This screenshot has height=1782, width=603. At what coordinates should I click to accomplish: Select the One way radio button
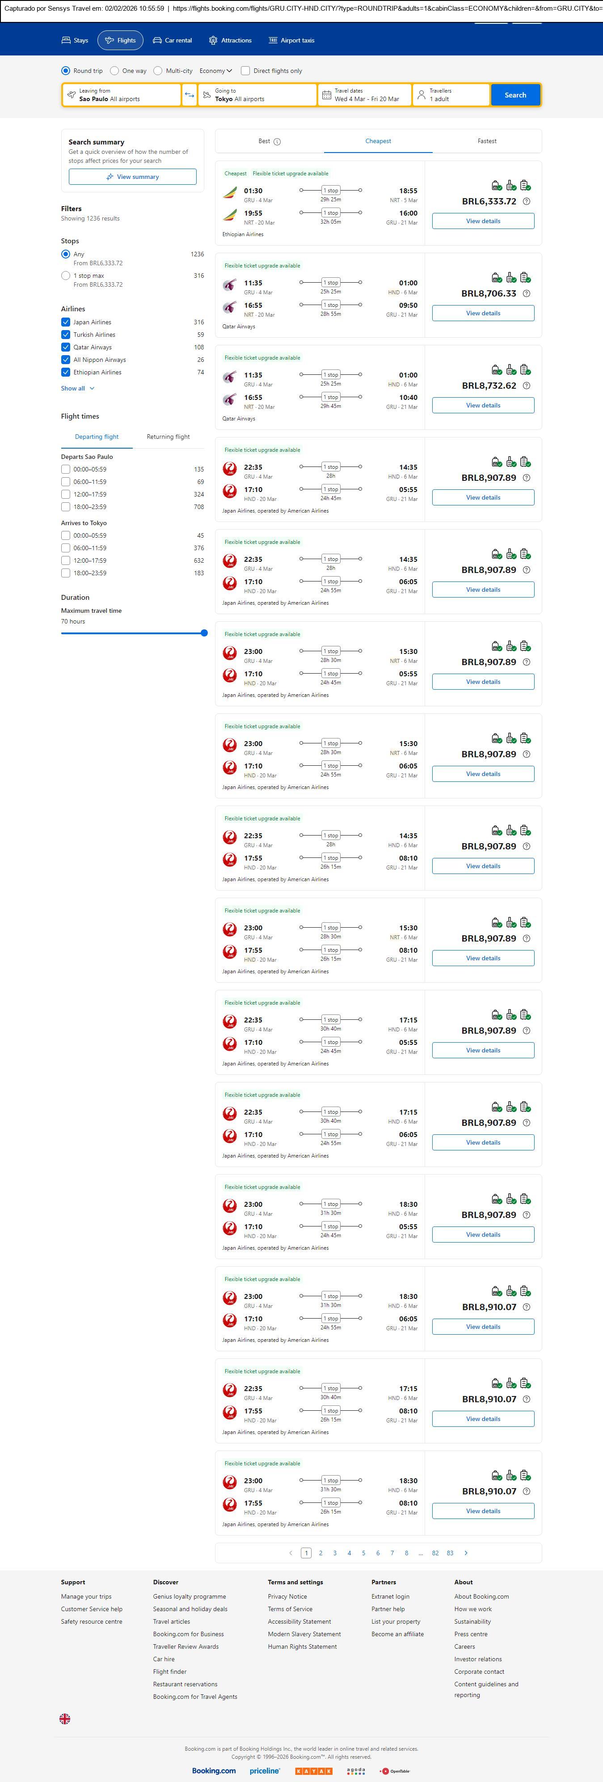pos(115,71)
